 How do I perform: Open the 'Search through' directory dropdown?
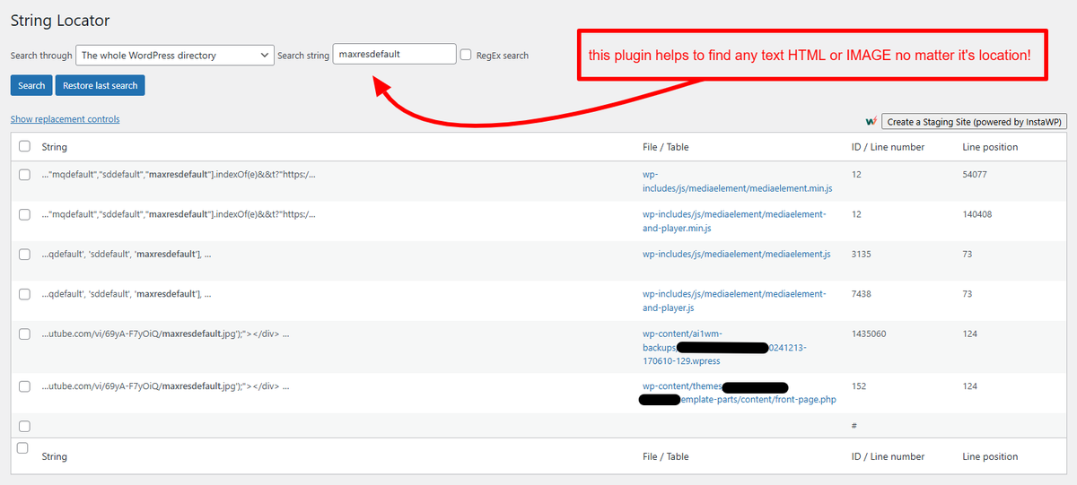coord(175,55)
